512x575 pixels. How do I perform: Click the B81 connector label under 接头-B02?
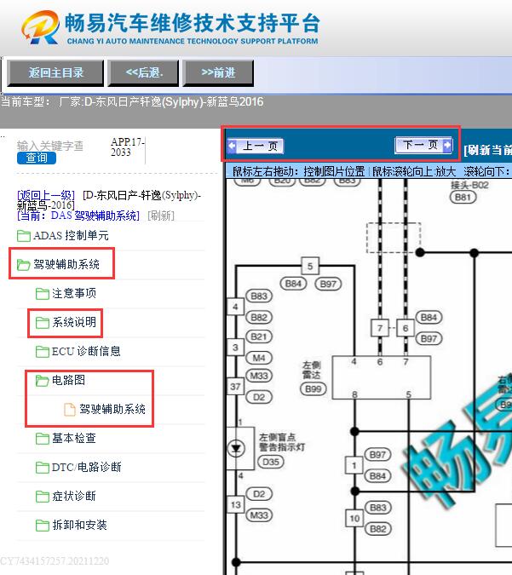pos(463,198)
